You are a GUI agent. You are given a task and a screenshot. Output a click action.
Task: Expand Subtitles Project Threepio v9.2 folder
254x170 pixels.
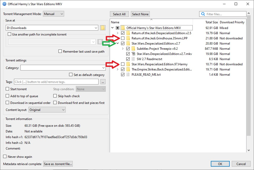(x=123, y=49)
